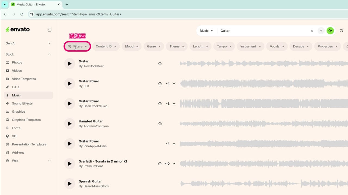348x195 pixels.
Task: Open the Mood filter dropdown
Action: (132, 46)
